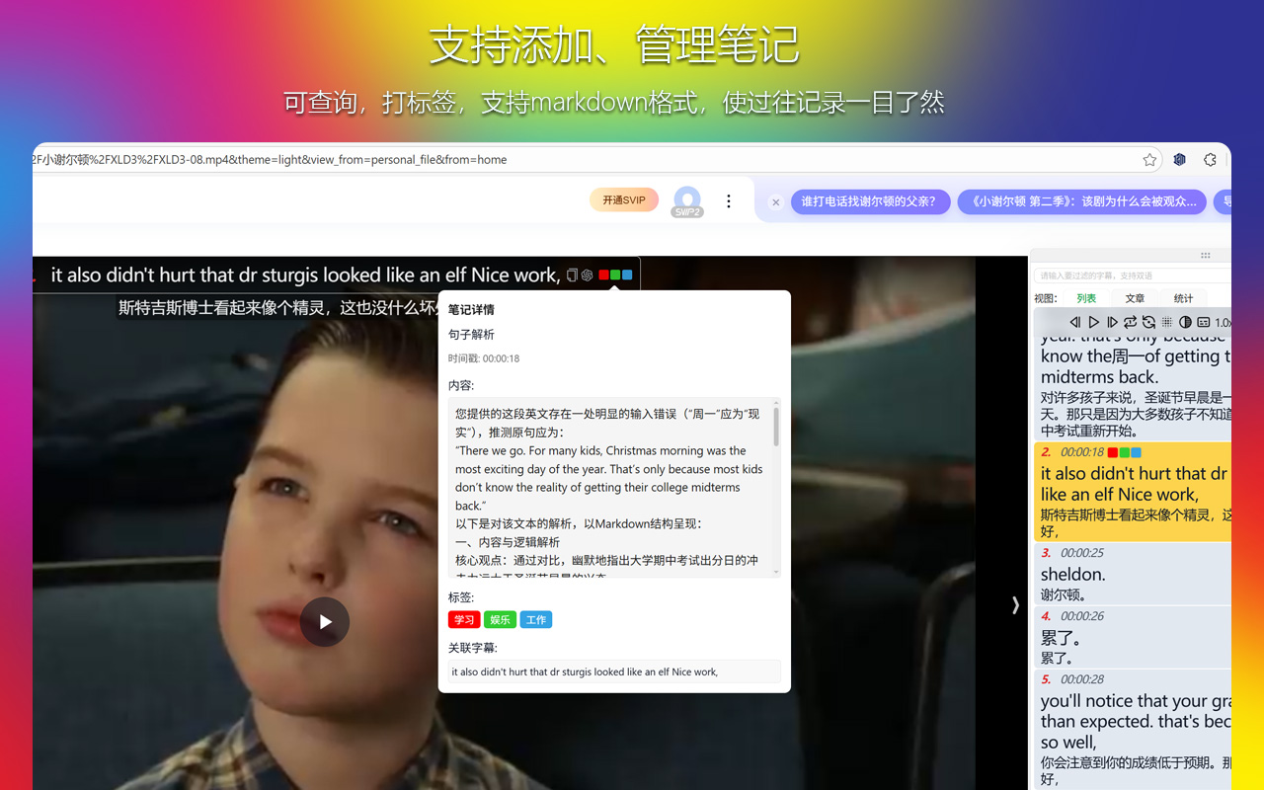1264x790 pixels.
Task: Toggle the half-circle contrast icon
Action: click(x=1185, y=322)
